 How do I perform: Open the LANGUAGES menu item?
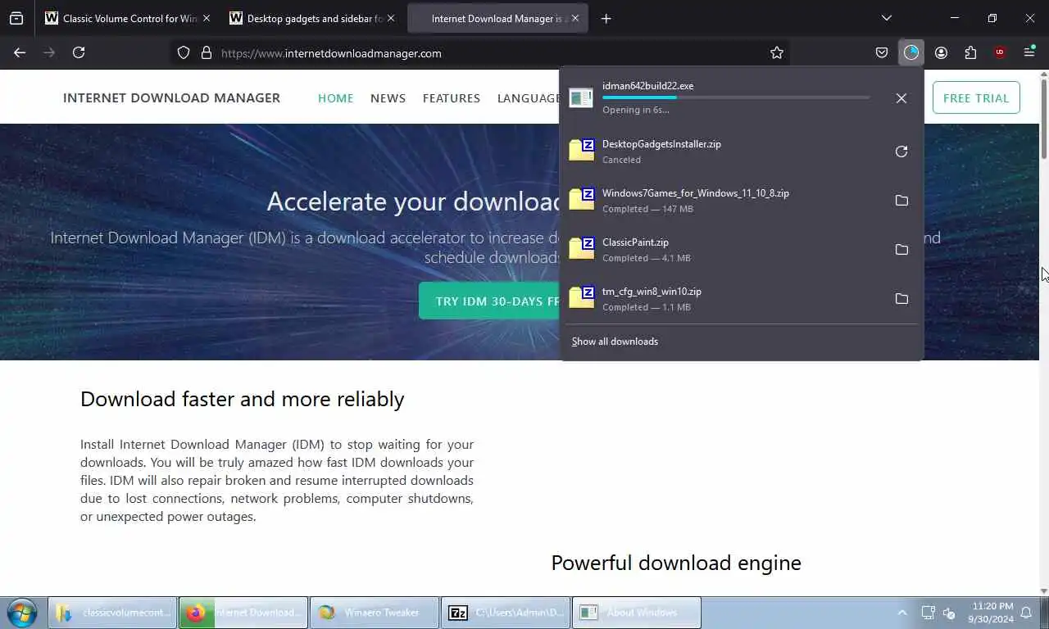528,98
